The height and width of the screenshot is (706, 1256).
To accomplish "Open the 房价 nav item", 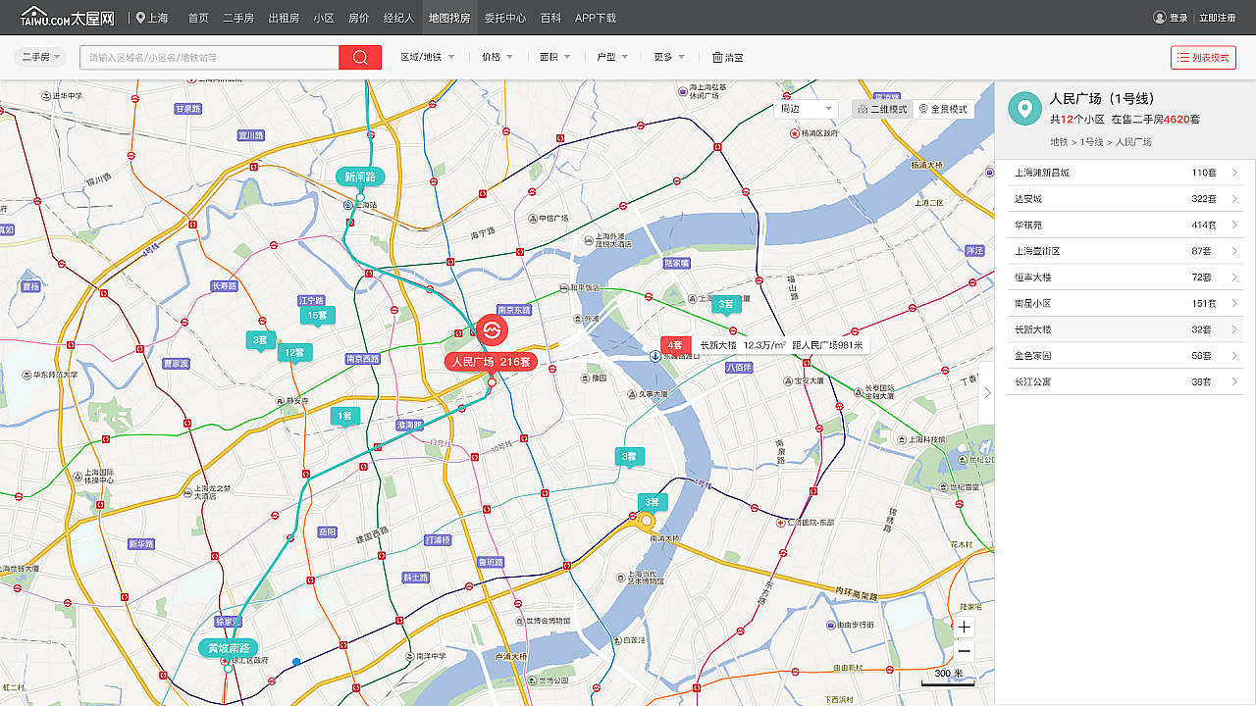I will click(x=359, y=18).
